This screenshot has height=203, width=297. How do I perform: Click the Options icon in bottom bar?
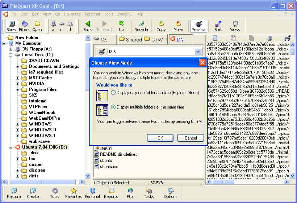(171, 193)
